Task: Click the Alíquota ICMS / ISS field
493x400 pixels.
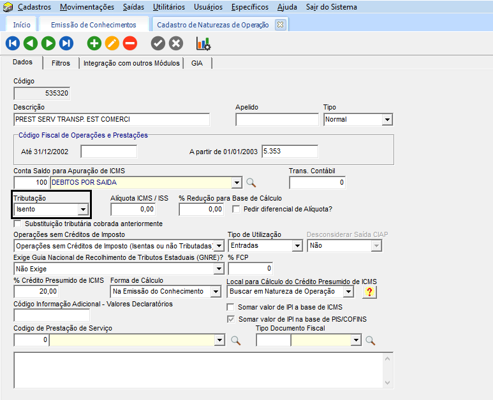Action: click(x=133, y=209)
